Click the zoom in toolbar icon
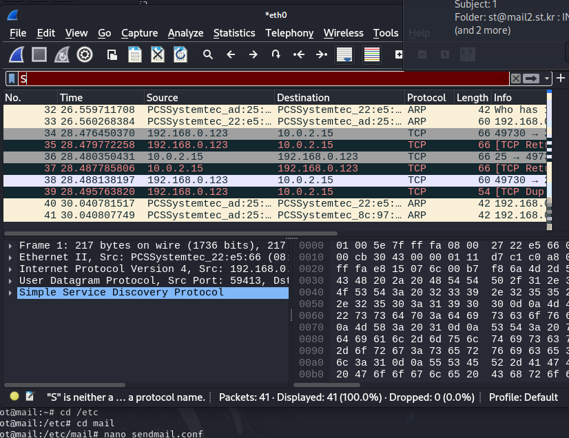Viewport: 569px width, 438px height. pos(399,55)
